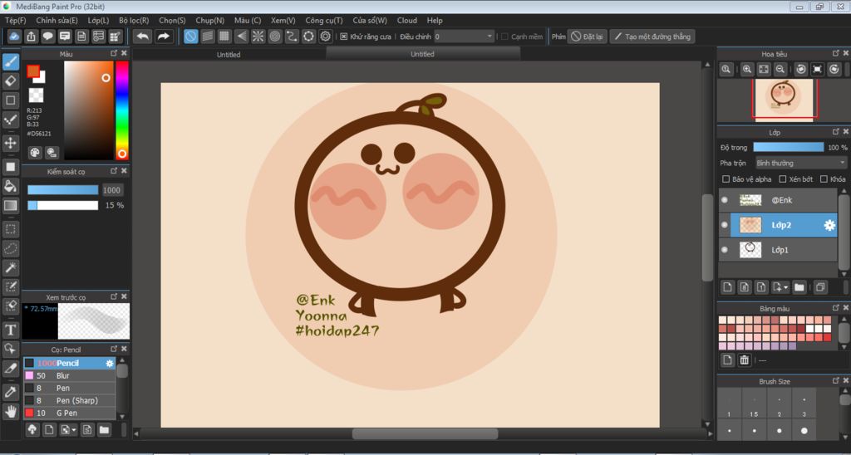
Task: Select the Pen (Sharp) brush
Action: pos(70,400)
